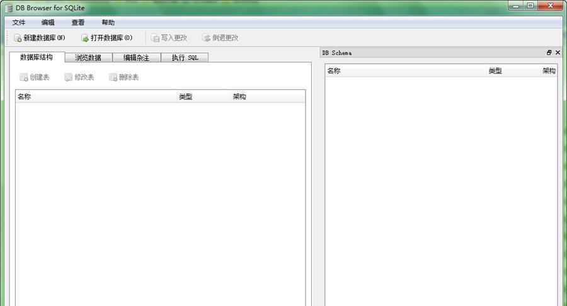The image size is (567, 306).
Task: Close the DB Browser for SQLite window
Action: pos(551,6)
